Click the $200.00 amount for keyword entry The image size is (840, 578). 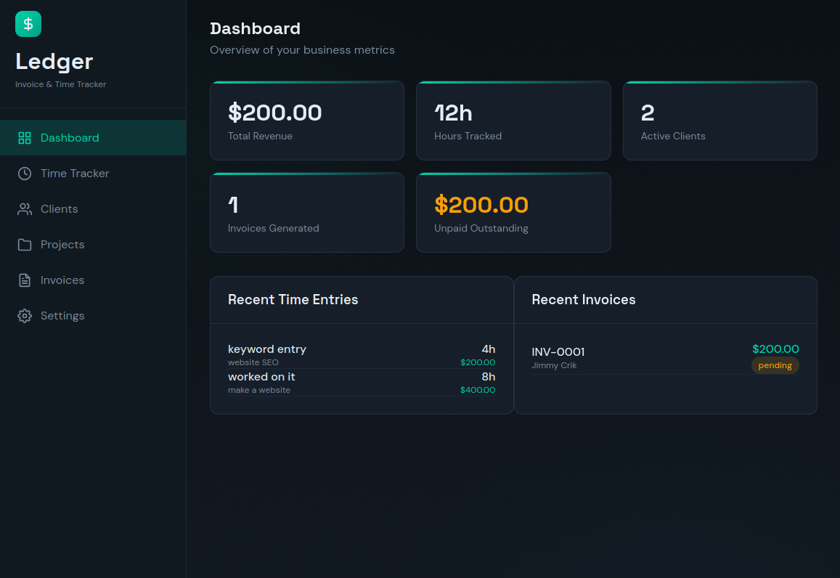[x=477, y=362]
